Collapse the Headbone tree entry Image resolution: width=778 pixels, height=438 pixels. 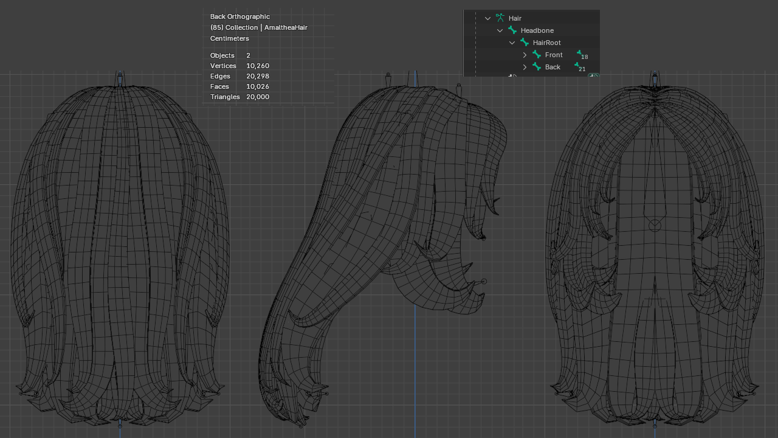500,30
